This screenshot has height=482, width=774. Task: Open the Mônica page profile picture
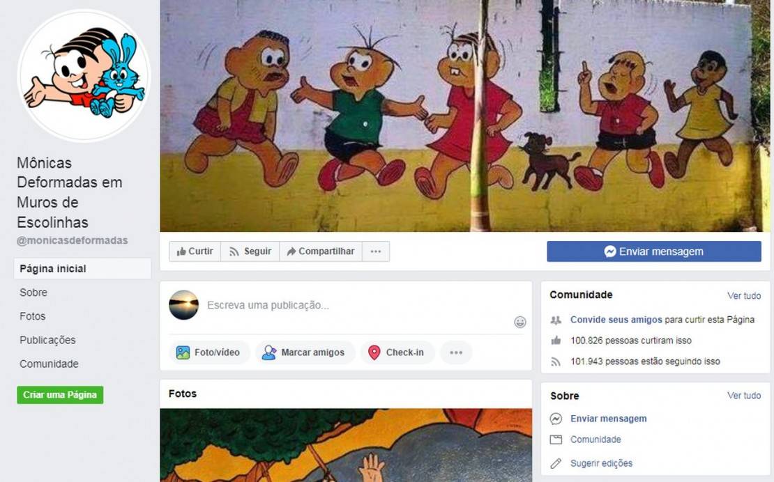pos(84,76)
